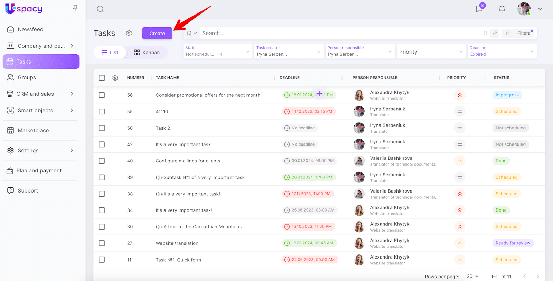Click the Create task button
This screenshot has width=553, height=281.
point(157,33)
